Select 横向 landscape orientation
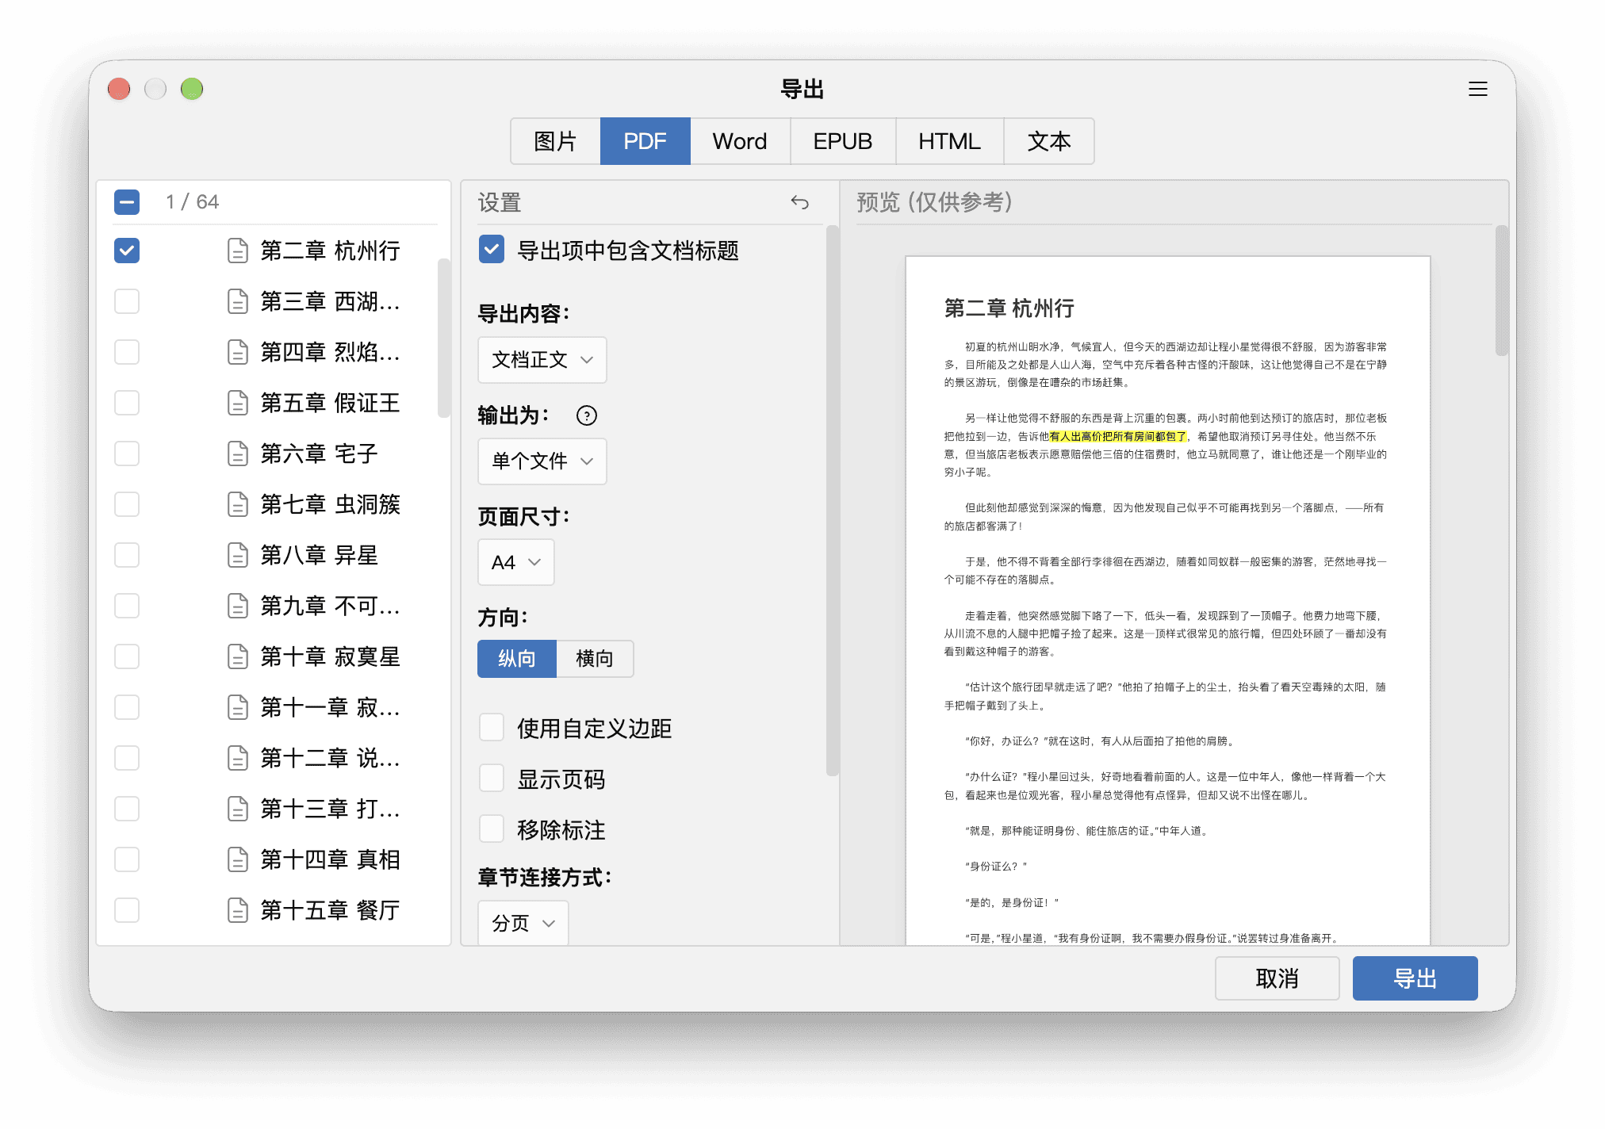This screenshot has width=1605, height=1129. pyautogui.click(x=595, y=659)
